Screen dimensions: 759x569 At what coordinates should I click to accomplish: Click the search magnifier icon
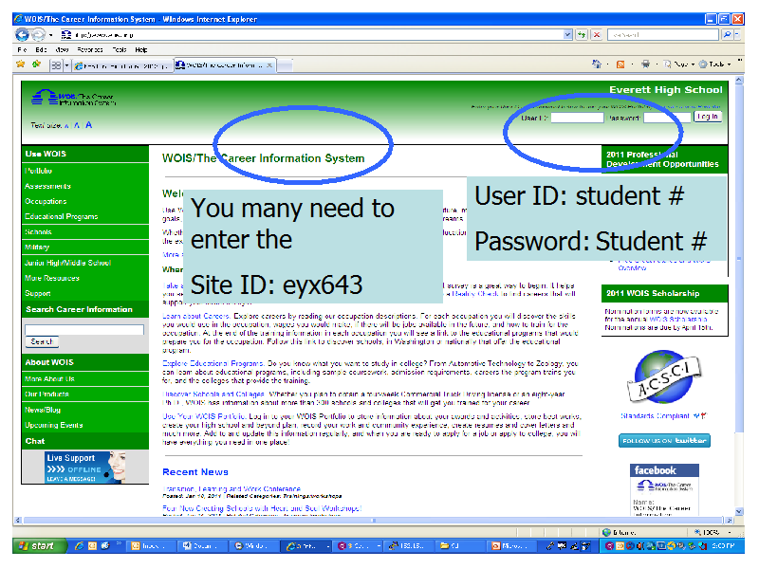(727, 35)
